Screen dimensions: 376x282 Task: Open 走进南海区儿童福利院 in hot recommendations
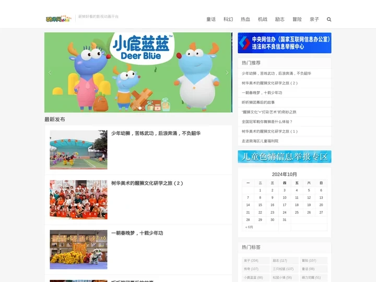pyautogui.click(x=260, y=141)
